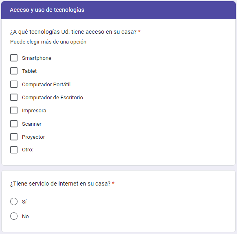Click the internet service question text
The image size is (237, 234).
pyautogui.click(x=60, y=184)
